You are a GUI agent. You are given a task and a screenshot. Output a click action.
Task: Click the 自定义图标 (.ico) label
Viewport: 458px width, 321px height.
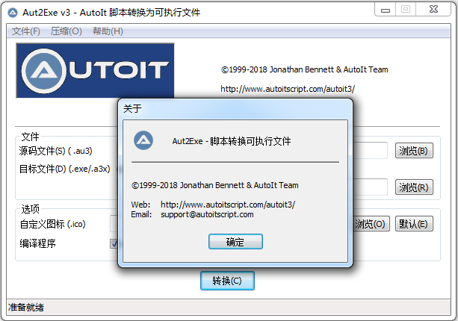52,224
